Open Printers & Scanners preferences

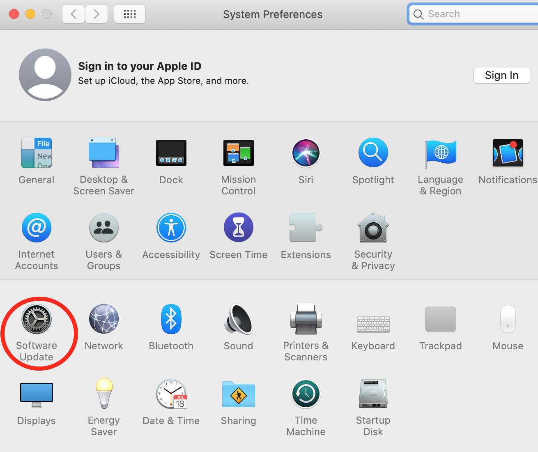306,319
